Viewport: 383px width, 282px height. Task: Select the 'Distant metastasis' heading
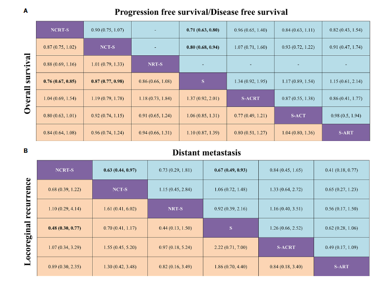point(202,153)
